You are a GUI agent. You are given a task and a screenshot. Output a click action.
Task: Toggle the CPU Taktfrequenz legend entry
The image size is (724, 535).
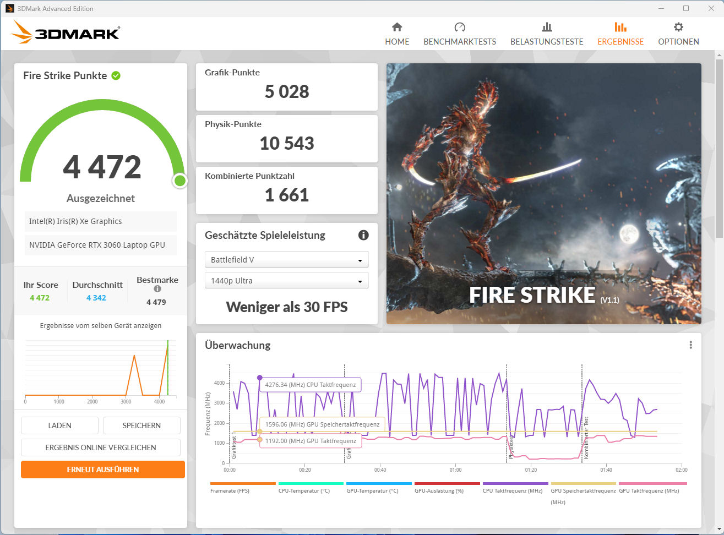[x=515, y=488]
